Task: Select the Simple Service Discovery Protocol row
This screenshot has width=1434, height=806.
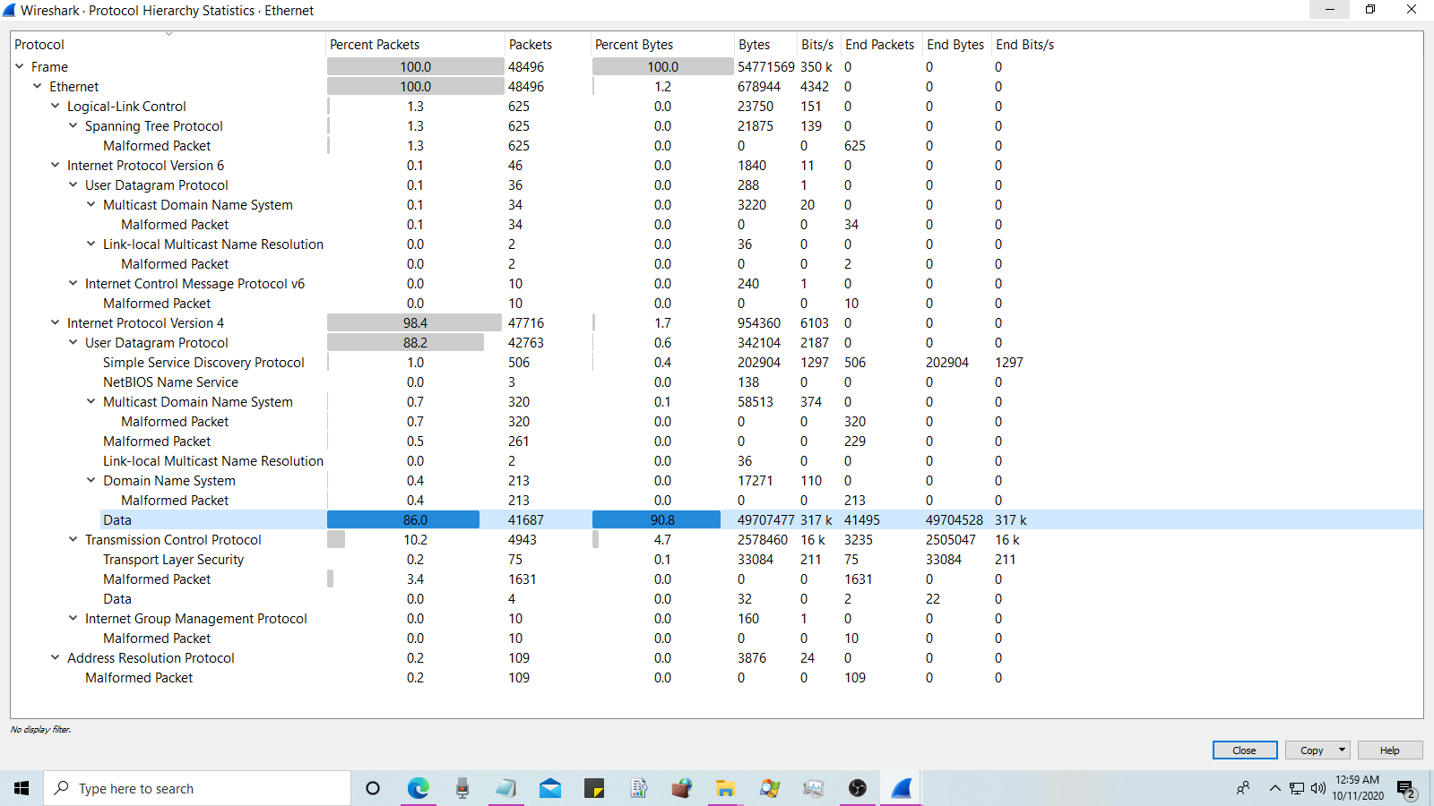Action: coord(717,362)
